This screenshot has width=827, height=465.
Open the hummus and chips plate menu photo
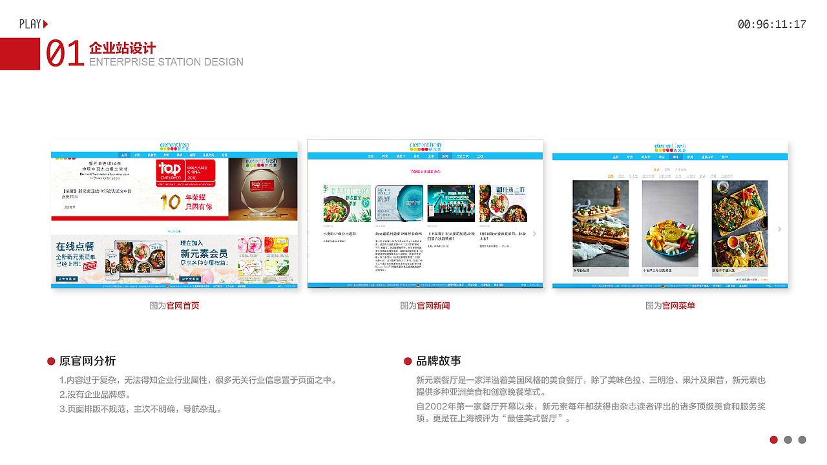click(670, 223)
